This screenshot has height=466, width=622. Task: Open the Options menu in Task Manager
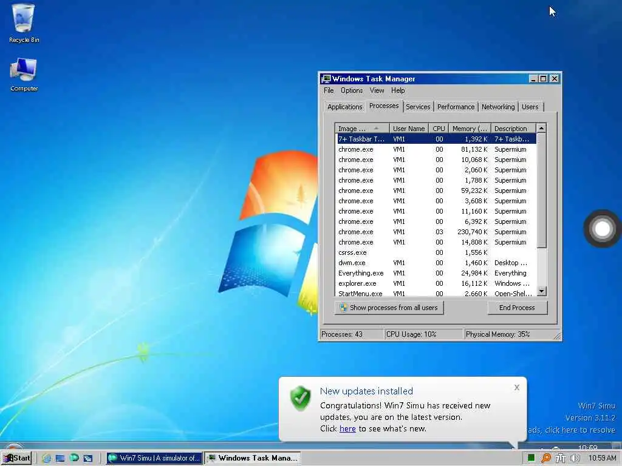pyautogui.click(x=352, y=90)
